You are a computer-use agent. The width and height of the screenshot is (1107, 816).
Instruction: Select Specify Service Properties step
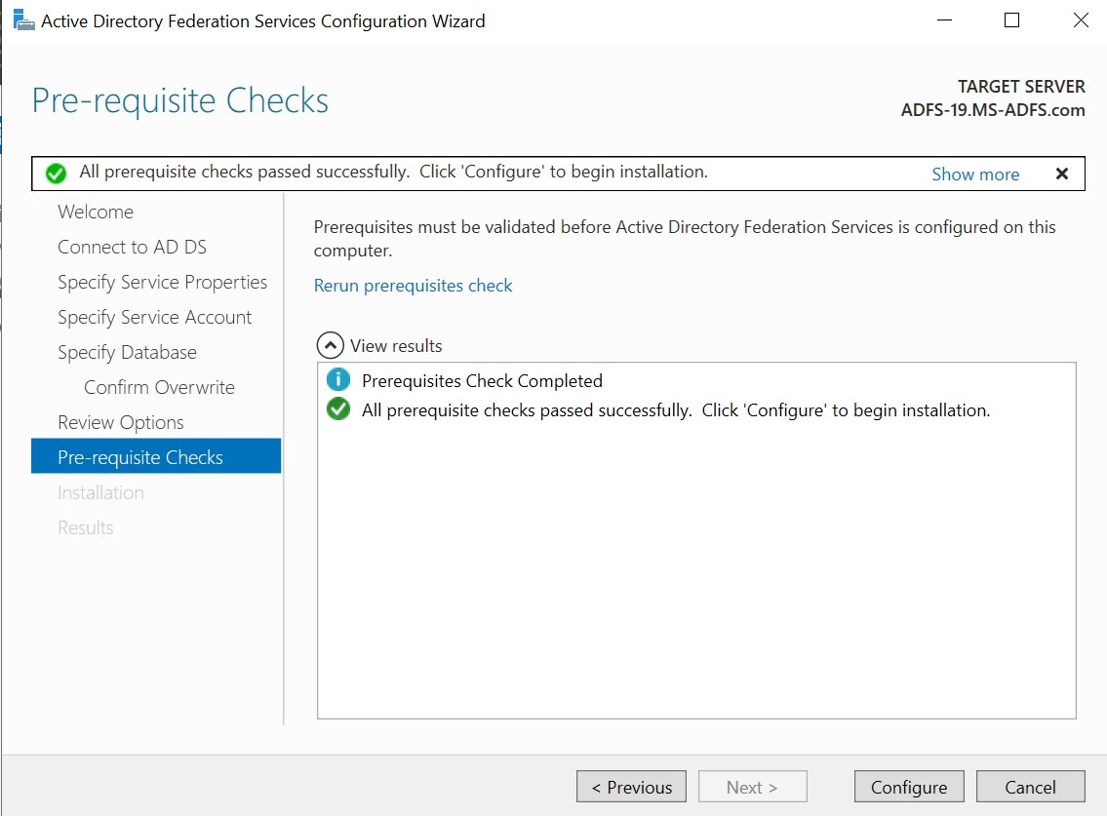(x=162, y=283)
